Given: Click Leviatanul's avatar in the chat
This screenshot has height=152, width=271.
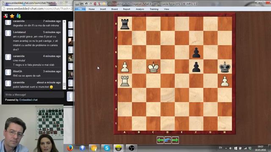Looking at the screenshot, I should [8, 33].
